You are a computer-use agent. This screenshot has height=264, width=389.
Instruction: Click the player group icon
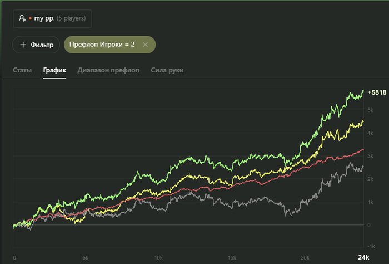(x=22, y=18)
